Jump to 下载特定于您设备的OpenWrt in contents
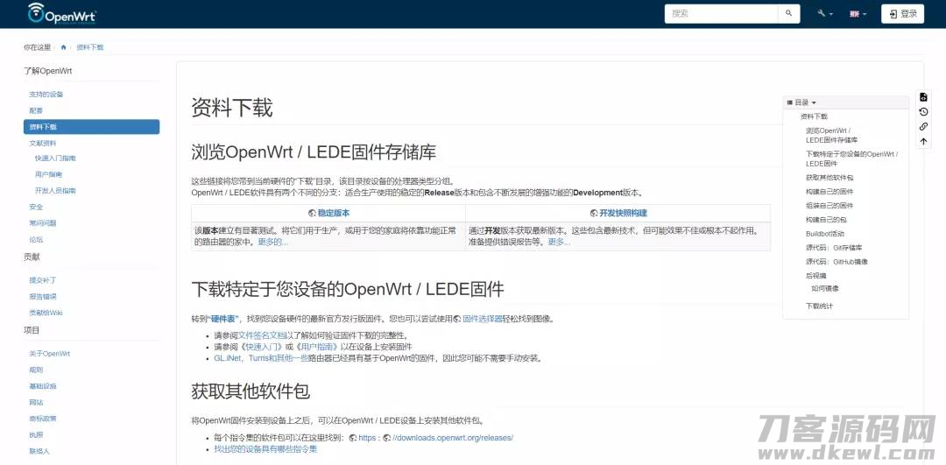946x465 pixels. [x=851, y=159]
